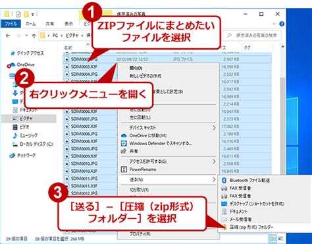The height and width of the screenshot is (244, 312).
Task: Click file icon of SDIM0003.X3F
Action: click(x=67, y=67)
